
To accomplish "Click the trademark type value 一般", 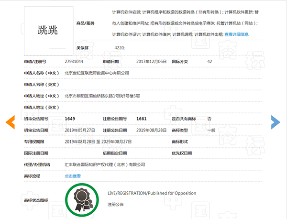I will (211, 130).
